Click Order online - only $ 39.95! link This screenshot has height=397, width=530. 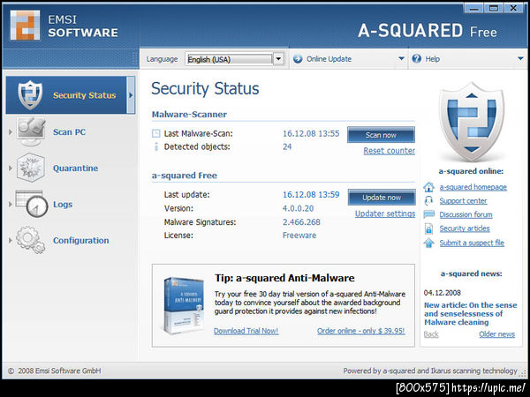360,331
